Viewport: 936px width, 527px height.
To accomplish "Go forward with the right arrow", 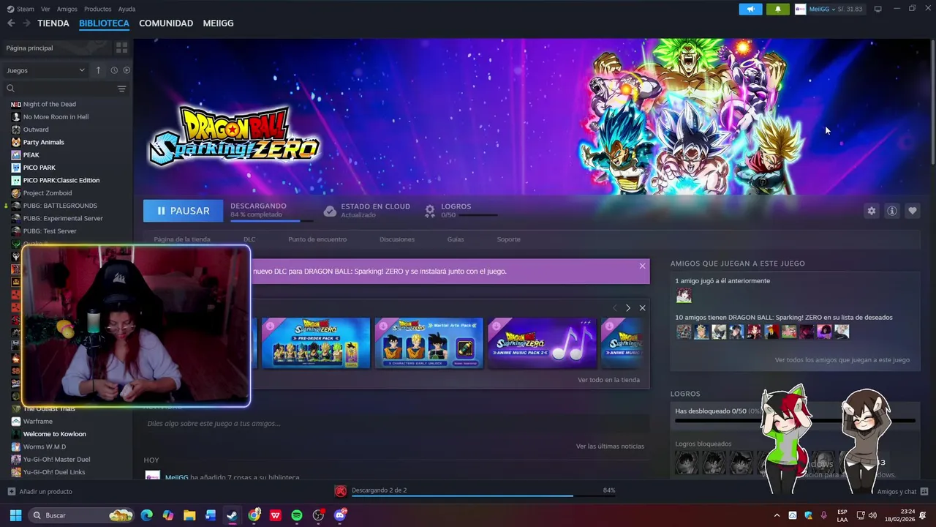I will (26, 23).
